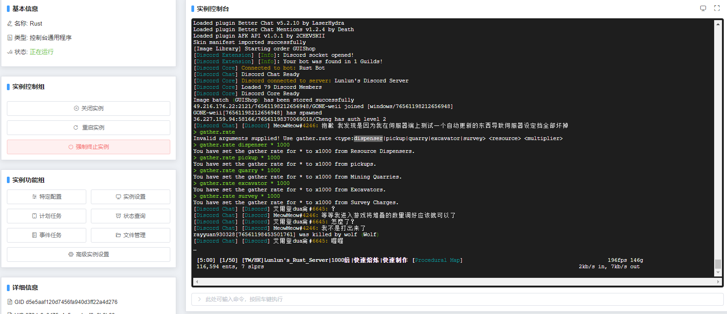Click the 实例控制组 heading
Screen dimensions: 727x314
tap(28, 87)
